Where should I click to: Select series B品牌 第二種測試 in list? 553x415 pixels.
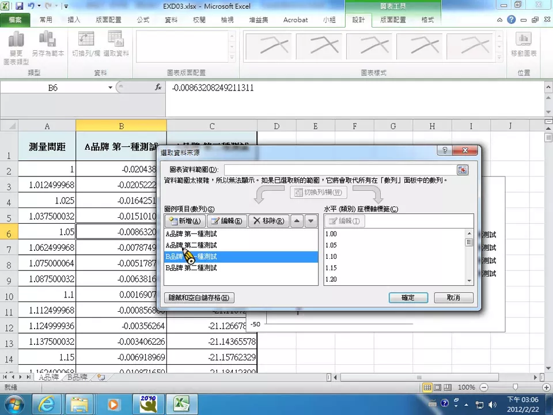pyautogui.click(x=241, y=268)
